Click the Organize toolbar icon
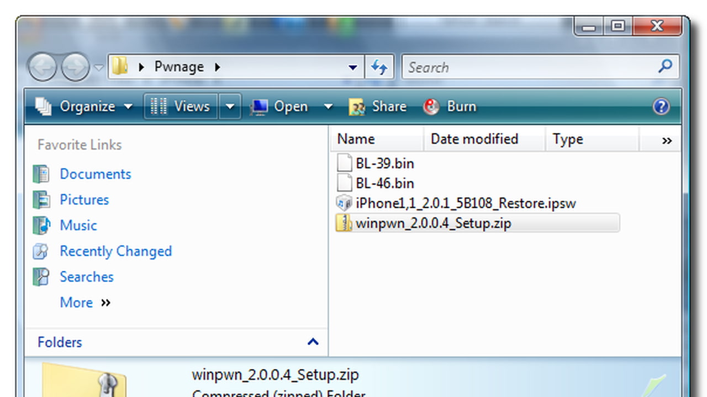707x397 pixels. click(44, 106)
